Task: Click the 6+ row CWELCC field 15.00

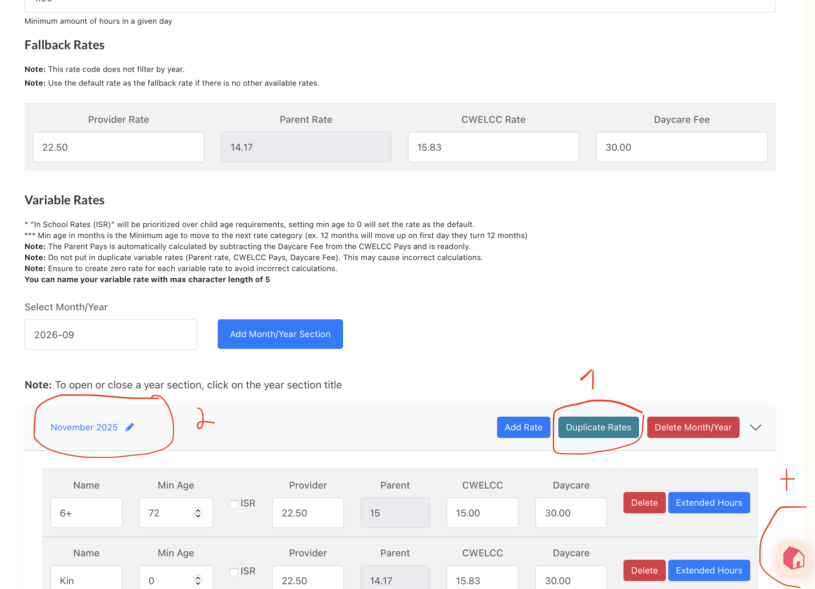Action: pos(482,513)
